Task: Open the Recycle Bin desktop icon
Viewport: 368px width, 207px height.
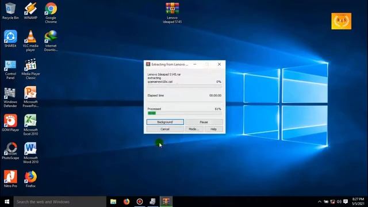Action: 10,11
